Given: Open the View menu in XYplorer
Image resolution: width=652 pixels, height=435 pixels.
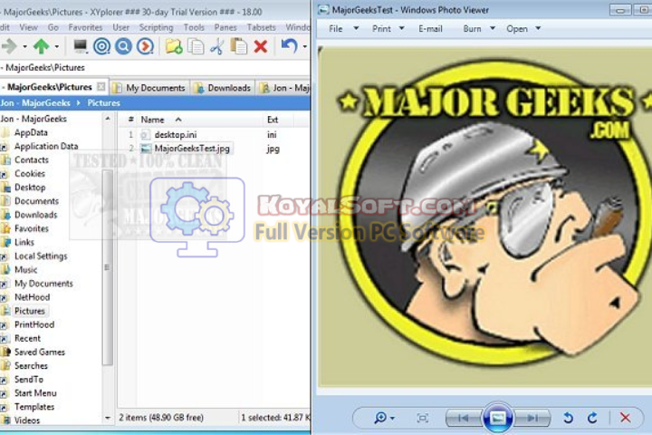Looking at the screenshot, I should [28, 27].
